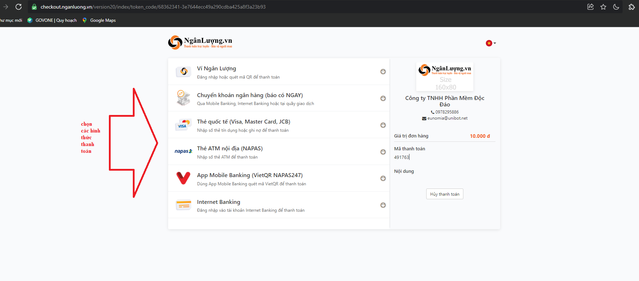Click order value 10.000 đ
This screenshot has width=639, height=281.
480,136
